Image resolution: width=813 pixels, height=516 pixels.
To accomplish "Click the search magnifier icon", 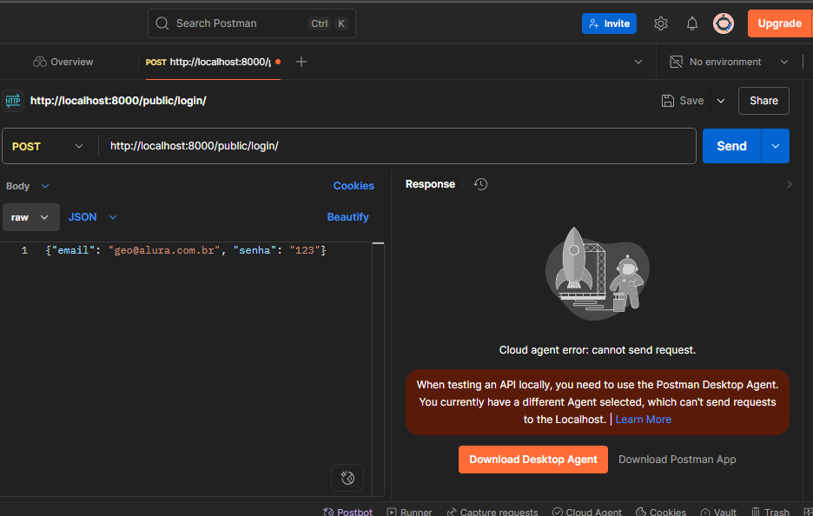I will (x=162, y=23).
